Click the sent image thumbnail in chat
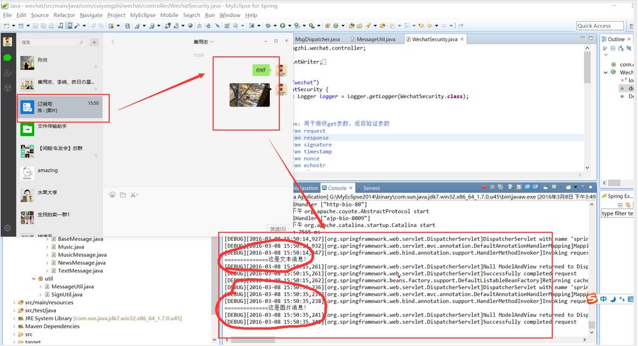 click(x=249, y=95)
